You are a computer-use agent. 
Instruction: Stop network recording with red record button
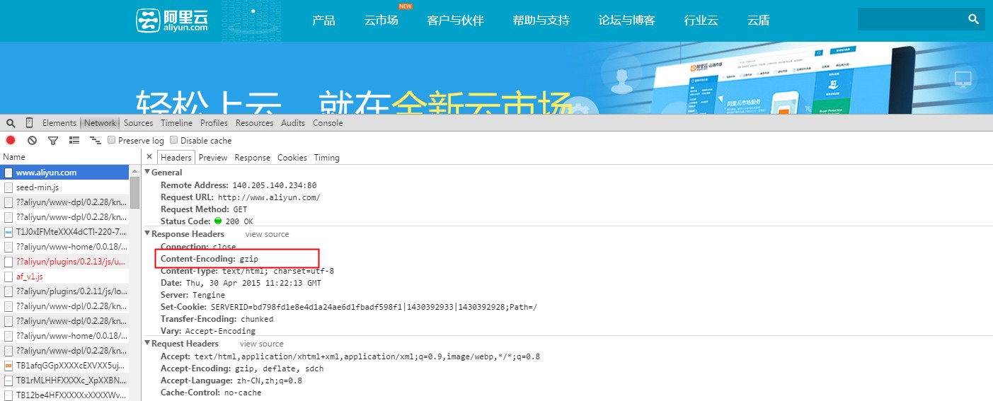[11, 141]
